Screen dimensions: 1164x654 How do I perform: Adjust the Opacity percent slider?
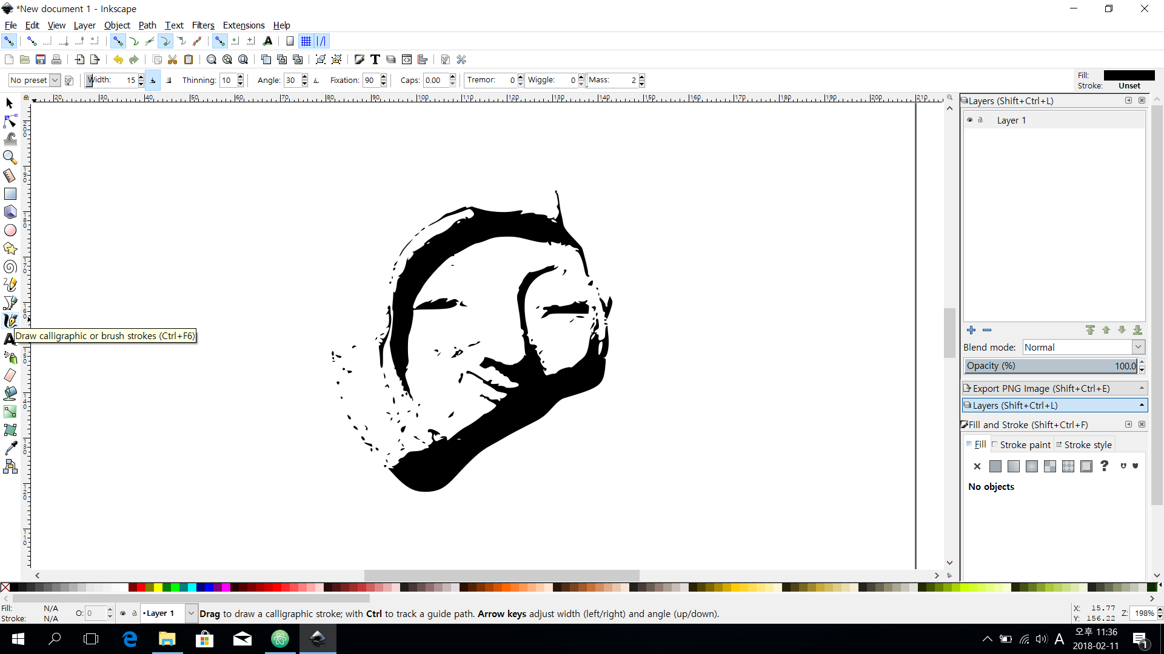point(1051,366)
